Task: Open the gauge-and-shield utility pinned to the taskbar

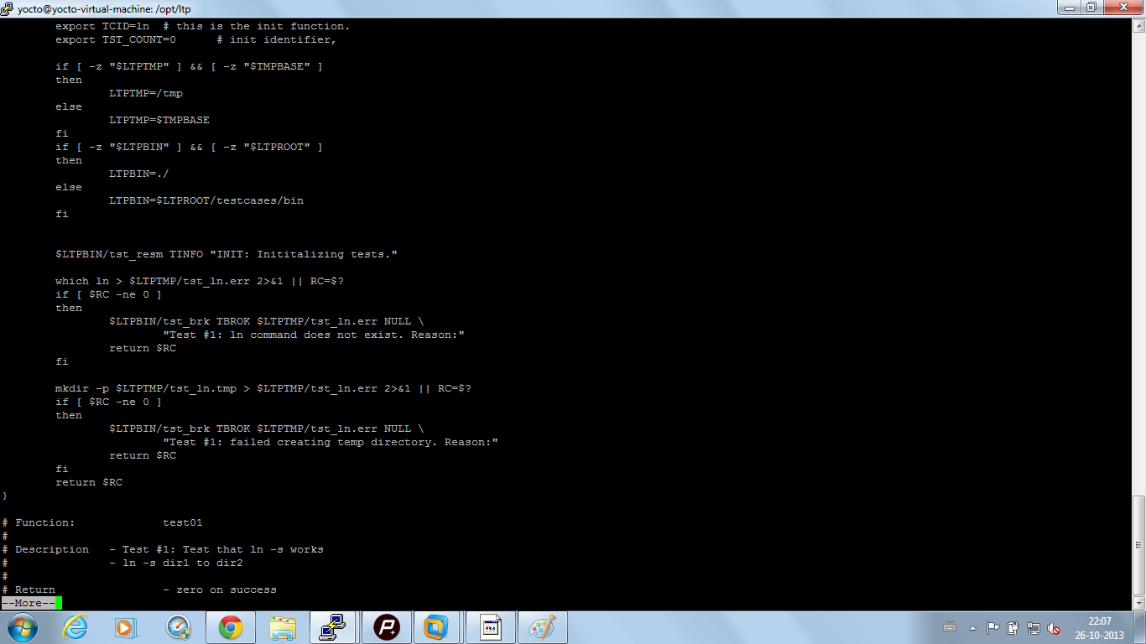Action: 176,626
